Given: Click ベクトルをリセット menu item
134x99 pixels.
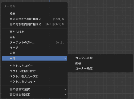Looking at the screenshot, I should [34, 82].
